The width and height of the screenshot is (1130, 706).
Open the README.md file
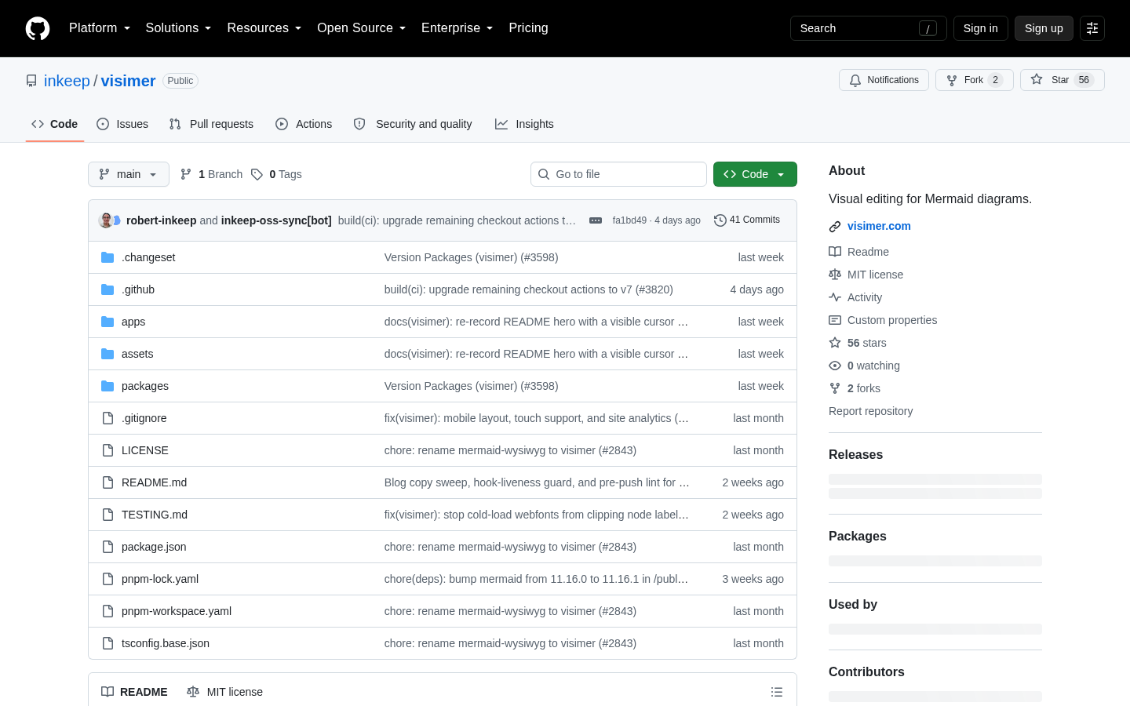(154, 482)
